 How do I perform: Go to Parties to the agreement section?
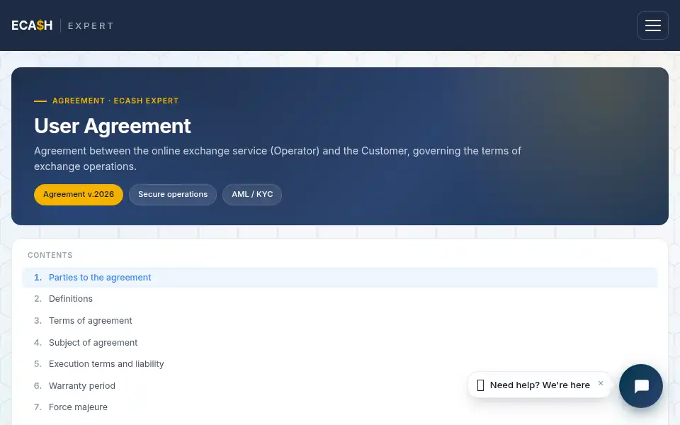pos(339,278)
